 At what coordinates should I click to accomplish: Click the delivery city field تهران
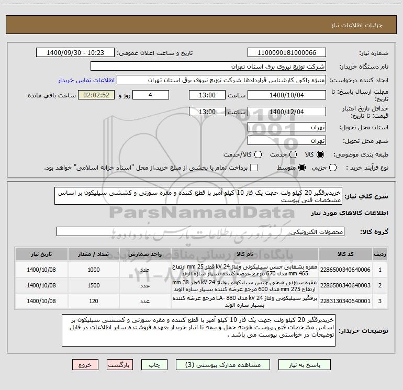(x=287, y=141)
